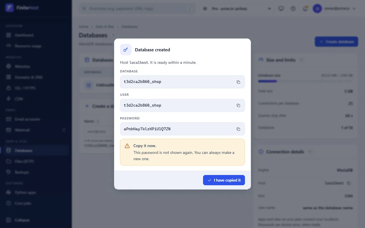The image size is (365, 228).
Task: Click the warning triangle in the notice
Action: (127, 146)
